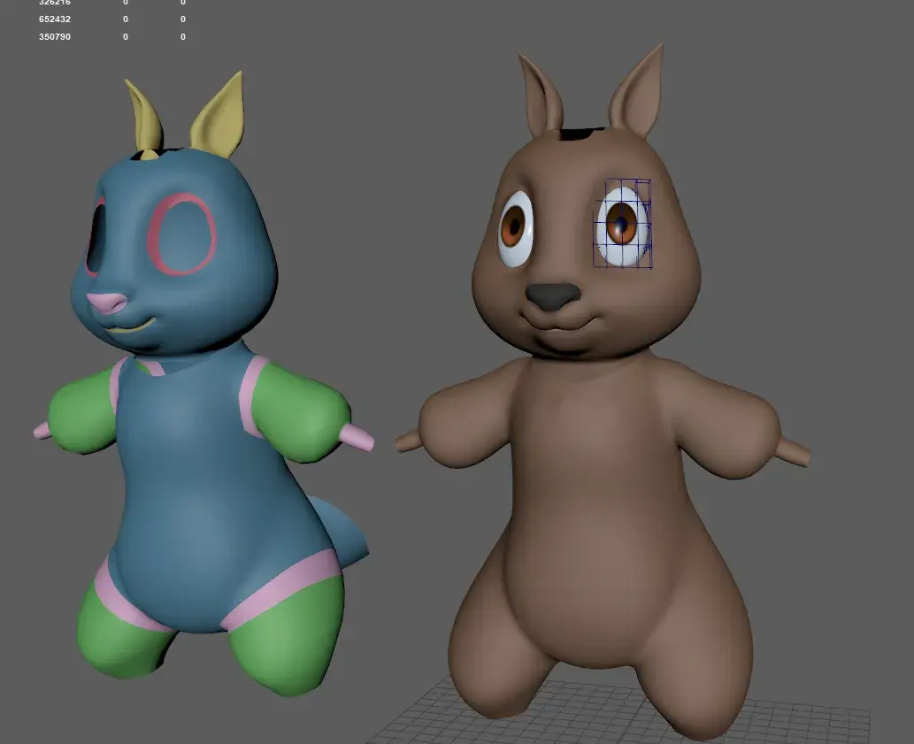Viewport: 914px width, 744px height.
Task: Select the brown rabbit's black nose
Action: [x=553, y=295]
